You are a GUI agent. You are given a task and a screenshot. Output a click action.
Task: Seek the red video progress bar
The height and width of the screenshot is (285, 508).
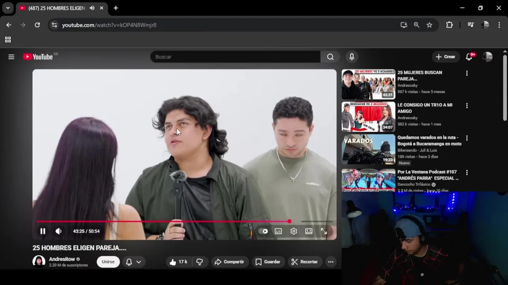185,221
